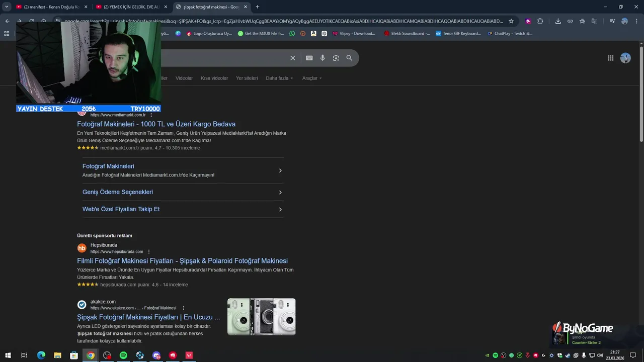Screen dimensions: 644x362
Task: Open WhatsApp bookmark icon
Action: [292, 34]
